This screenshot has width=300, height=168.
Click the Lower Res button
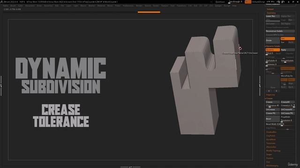(x=273, y=16)
